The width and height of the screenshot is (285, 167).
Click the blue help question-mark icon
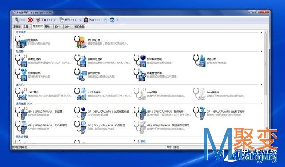click(112, 20)
